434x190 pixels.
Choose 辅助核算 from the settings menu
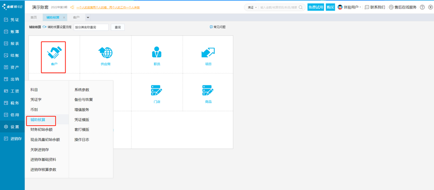(x=38, y=119)
